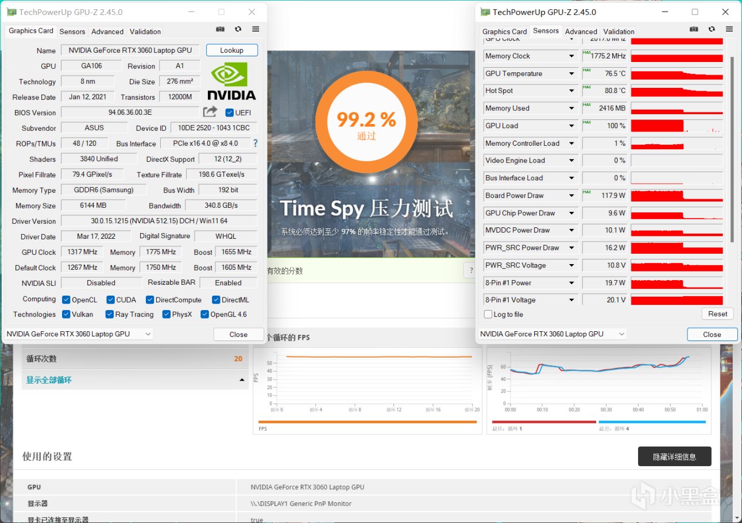
Task: Click the Reset button
Action: point(718,313)
